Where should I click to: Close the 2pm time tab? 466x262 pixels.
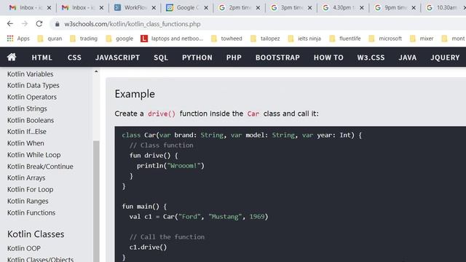258,8
